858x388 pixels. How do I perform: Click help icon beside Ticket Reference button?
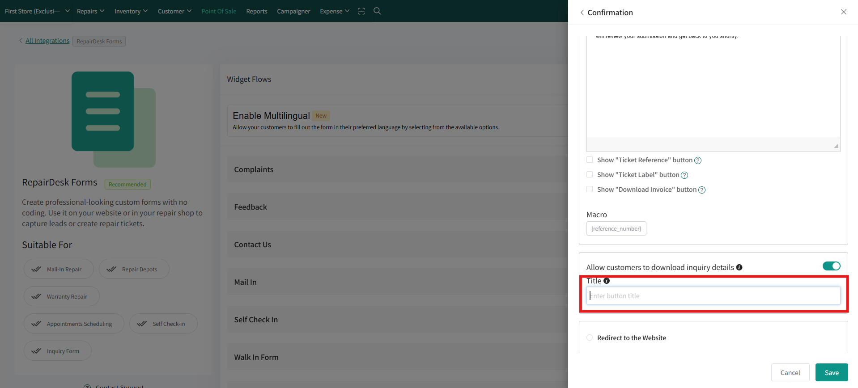pyautogui.click(x=697, y=160)
